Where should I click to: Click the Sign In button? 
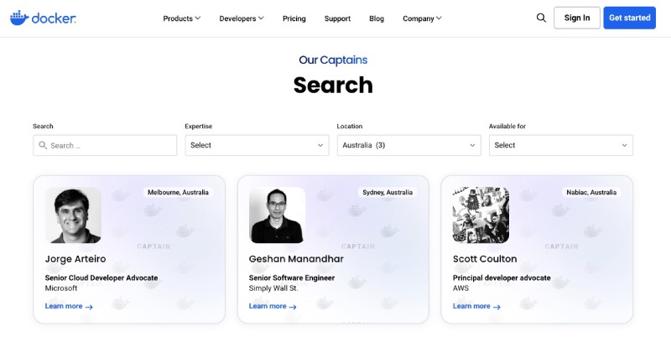577,18
